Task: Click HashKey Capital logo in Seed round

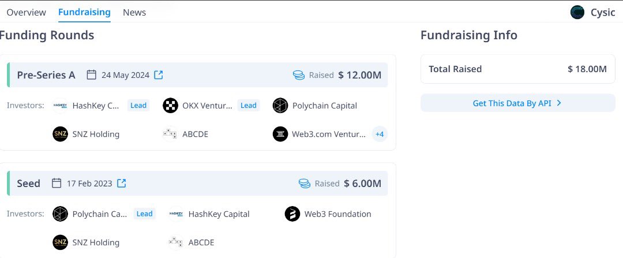Action: click(176, 214)
